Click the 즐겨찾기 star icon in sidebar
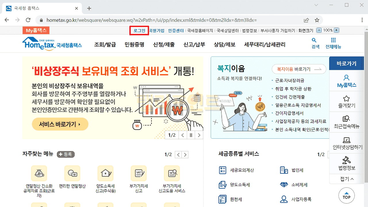 click(x=346, y=99)
